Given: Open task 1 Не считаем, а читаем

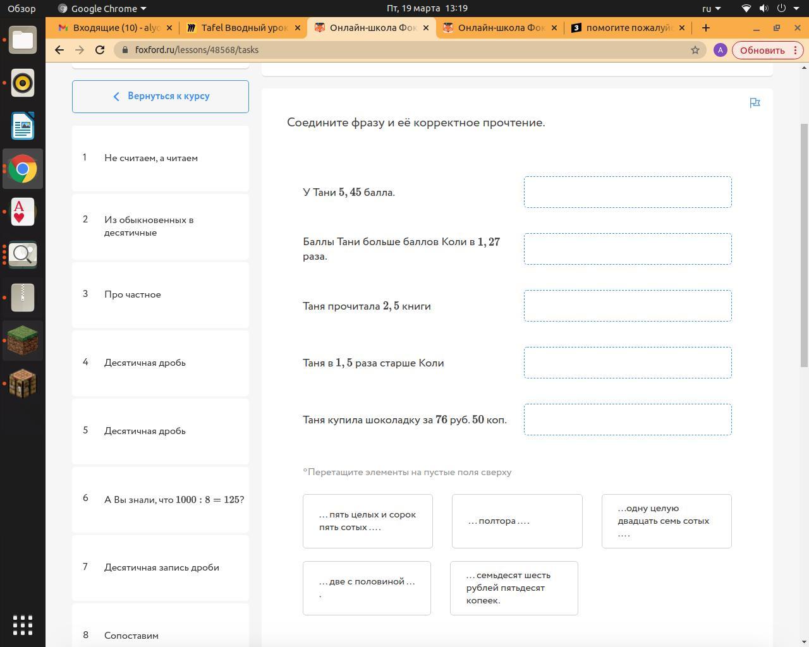Looking at the screenshot, I should pyautogui.click(x=161, y=158).
